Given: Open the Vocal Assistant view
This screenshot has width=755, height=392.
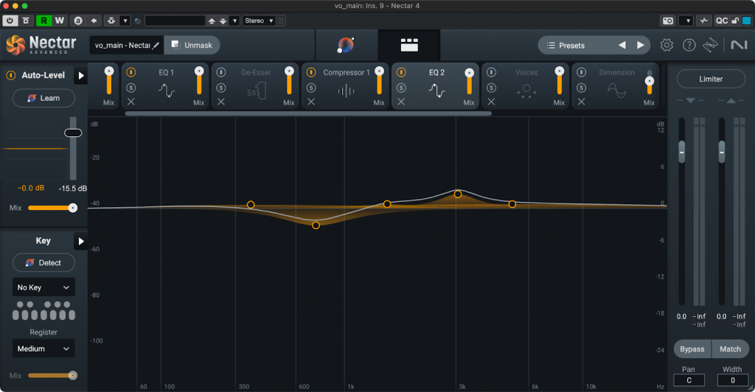Looking at the screenshot, I should click(346, 46).
